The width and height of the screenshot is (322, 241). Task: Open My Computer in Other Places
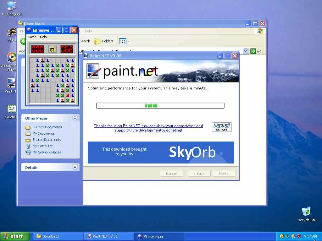coord(42,146)
